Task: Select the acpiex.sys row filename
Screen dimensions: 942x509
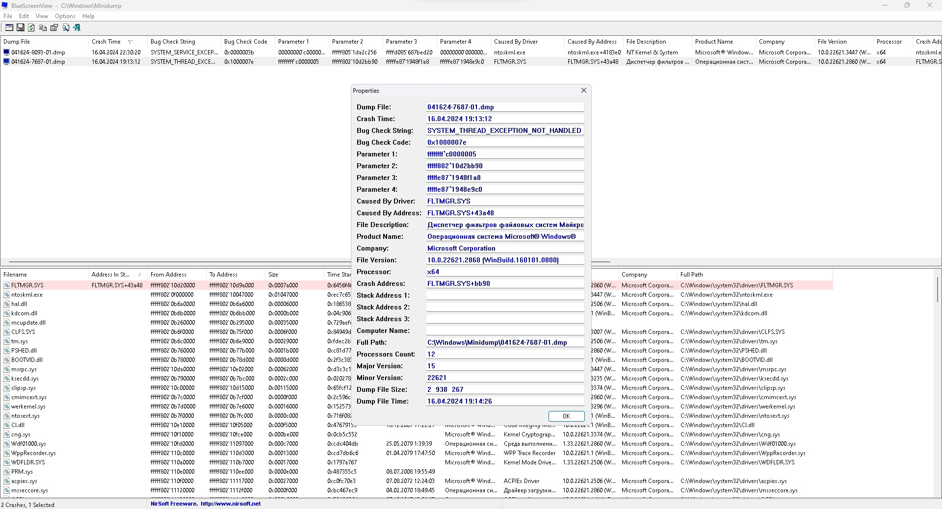Action: [x=24, y=481]
